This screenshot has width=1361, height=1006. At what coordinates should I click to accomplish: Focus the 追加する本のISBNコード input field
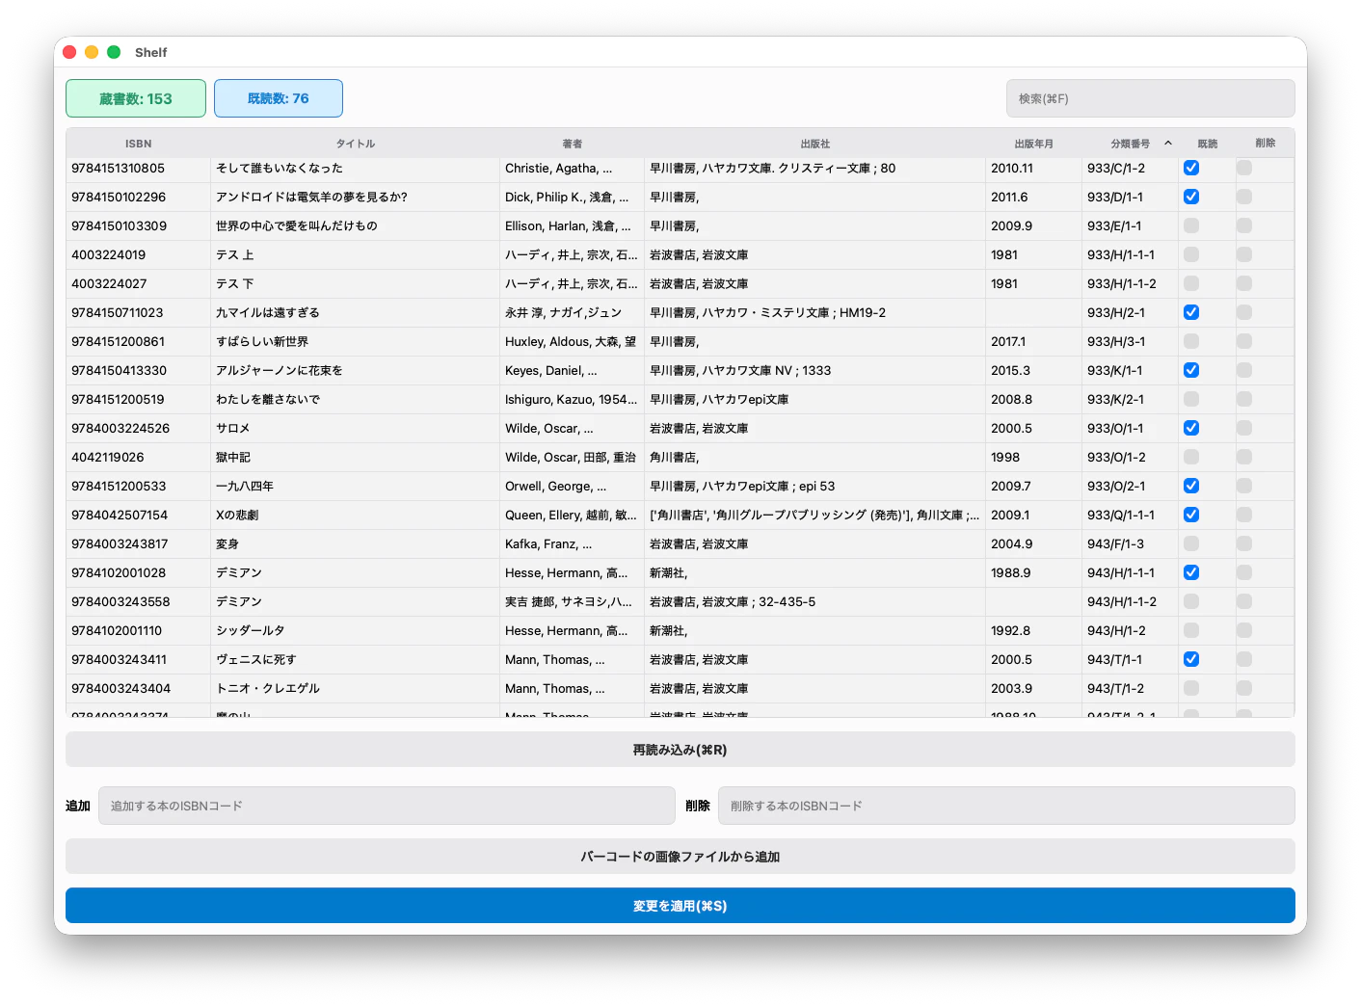click(x=387, y=806)
